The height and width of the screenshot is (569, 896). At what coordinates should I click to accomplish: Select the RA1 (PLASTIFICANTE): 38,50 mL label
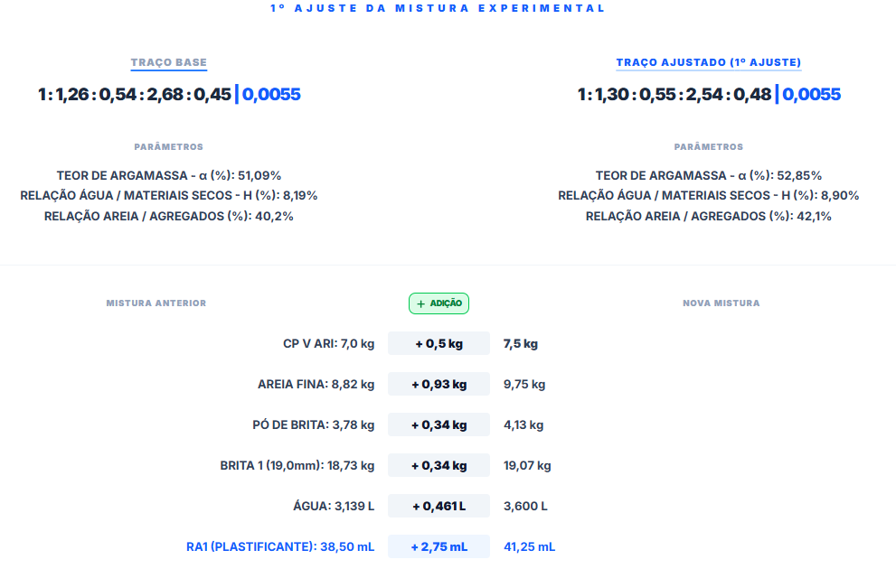280,547
